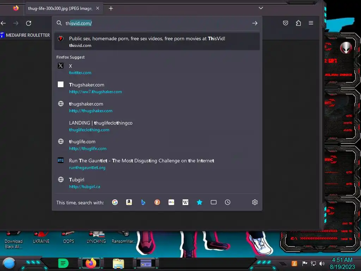Open the green notes app on taskbar

click(63, 263)
